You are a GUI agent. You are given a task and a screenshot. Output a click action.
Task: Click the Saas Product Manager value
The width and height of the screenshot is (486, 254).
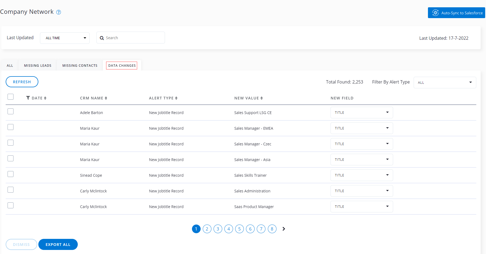254,207
